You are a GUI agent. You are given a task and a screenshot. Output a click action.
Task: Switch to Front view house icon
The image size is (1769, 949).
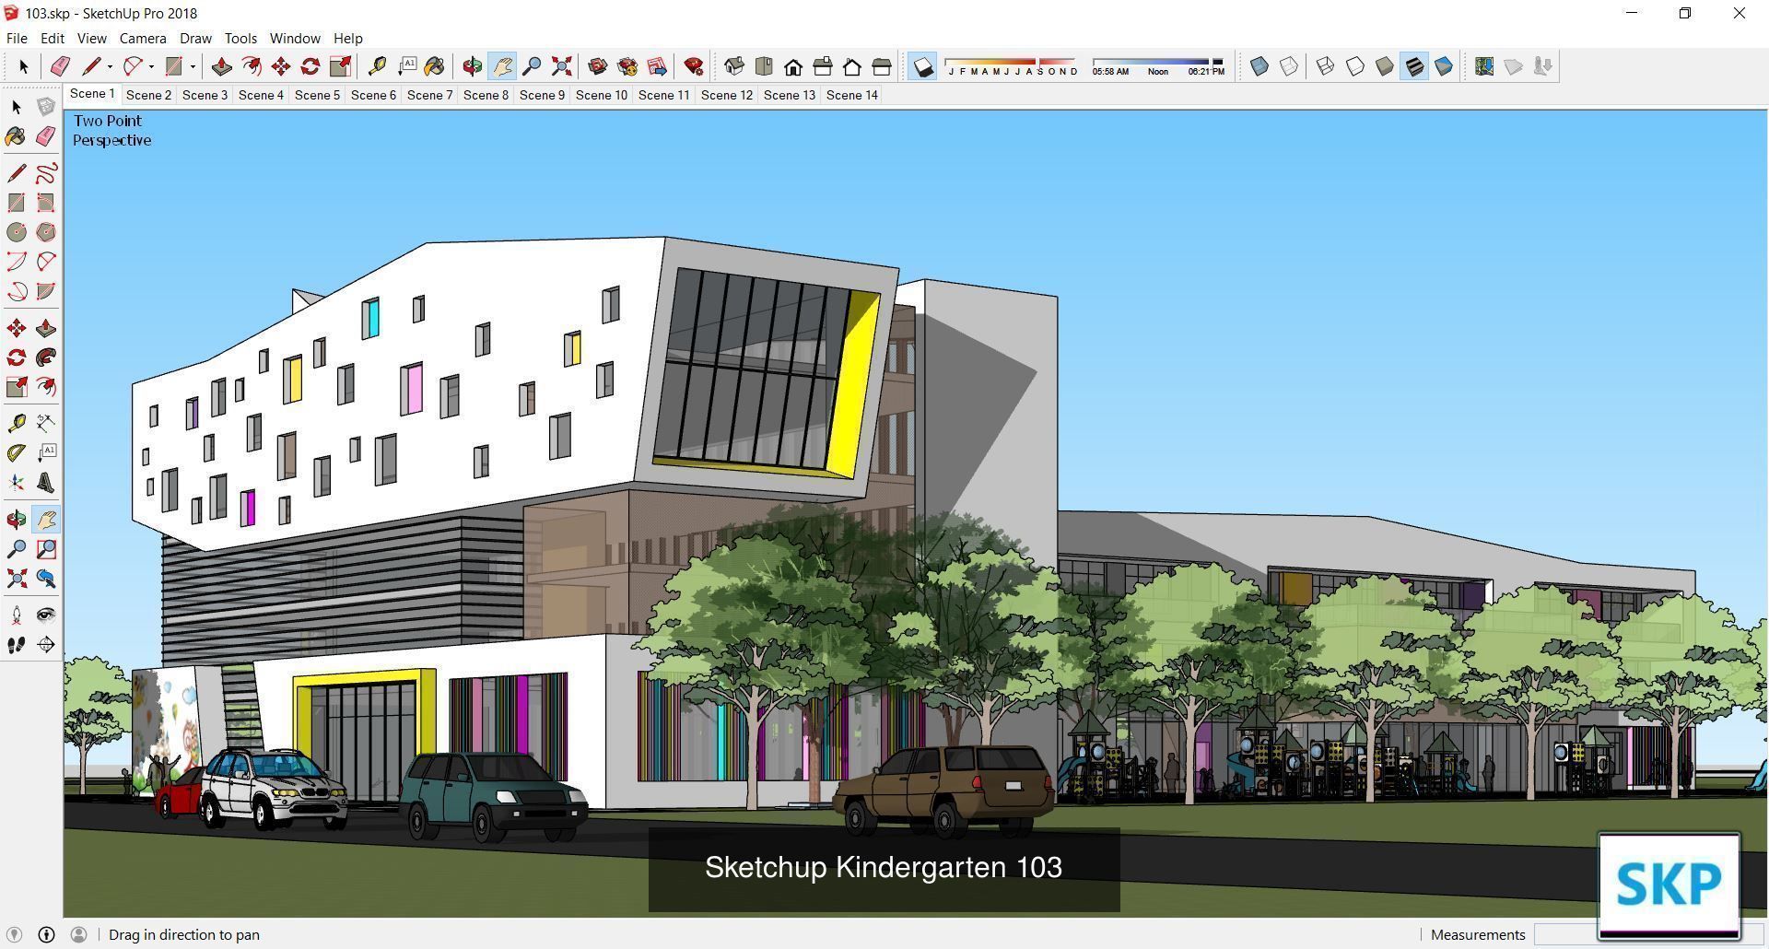(793, 66)
